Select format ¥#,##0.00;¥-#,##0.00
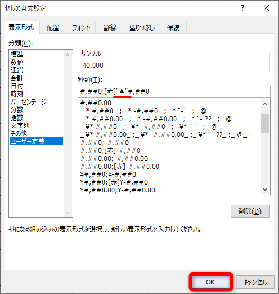This screenshot has width=279, height=294. point(169,190)
